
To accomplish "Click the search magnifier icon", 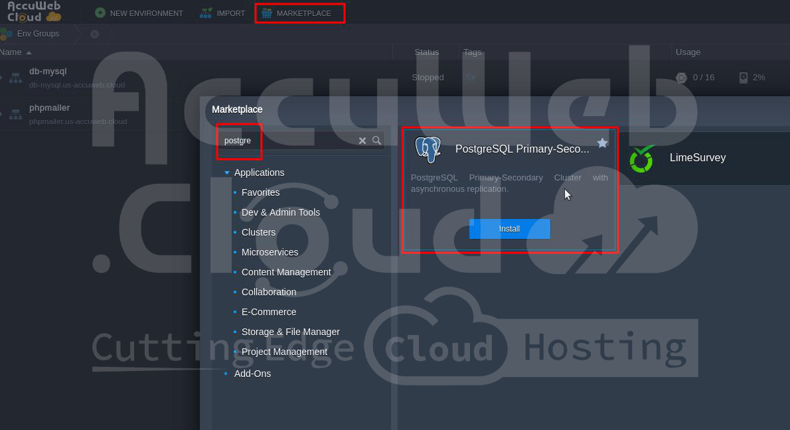I will tap(376, 141).
